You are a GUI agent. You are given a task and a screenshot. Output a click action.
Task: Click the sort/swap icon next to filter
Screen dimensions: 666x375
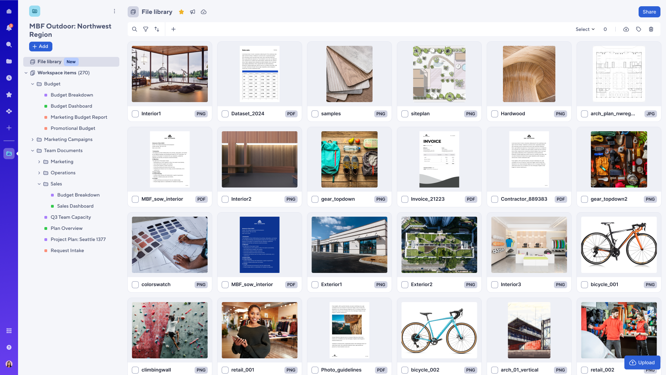pyautogui.click(x=157, y=29)
